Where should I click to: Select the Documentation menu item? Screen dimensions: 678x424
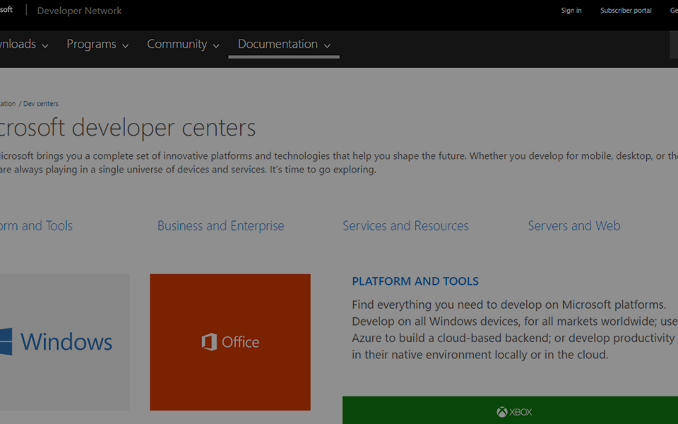point(278,44)
